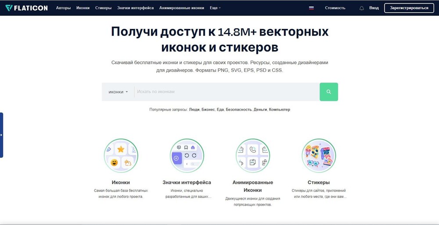Click the Анимированные Иконки card heading
The height and width of the screenshot is (225, 439).
click(x=253, y=186)
